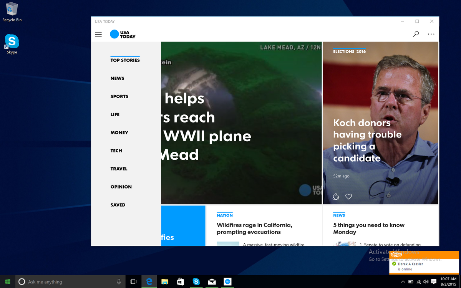The image size is (461, 288).
Task: Select SAVED in the sidebar
Action: tap(118, 205)
